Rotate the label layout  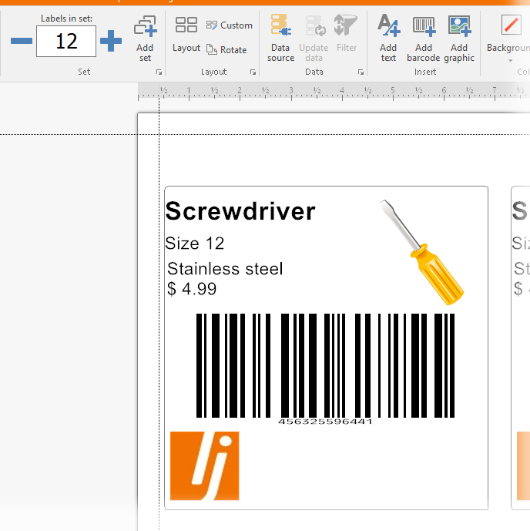tap(226, 50)
